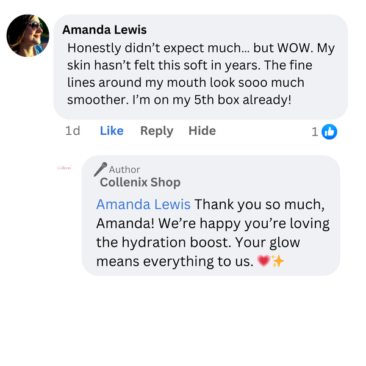The width and height of the screenshot is (366, 366).
Task: Open the Amanda Lewis commenter name
Action: 104,30
